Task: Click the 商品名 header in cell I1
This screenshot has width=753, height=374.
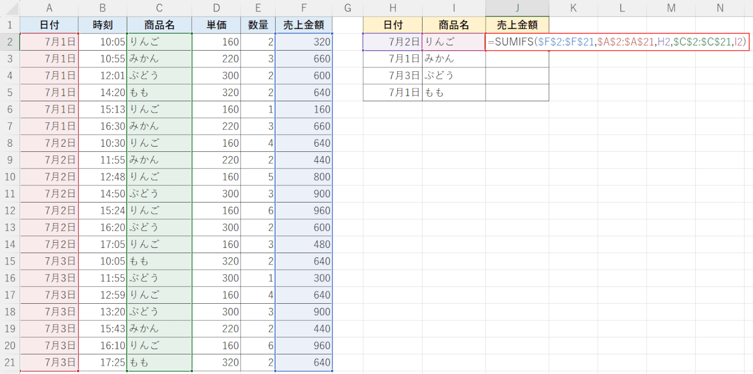Action: click(454, 25)
